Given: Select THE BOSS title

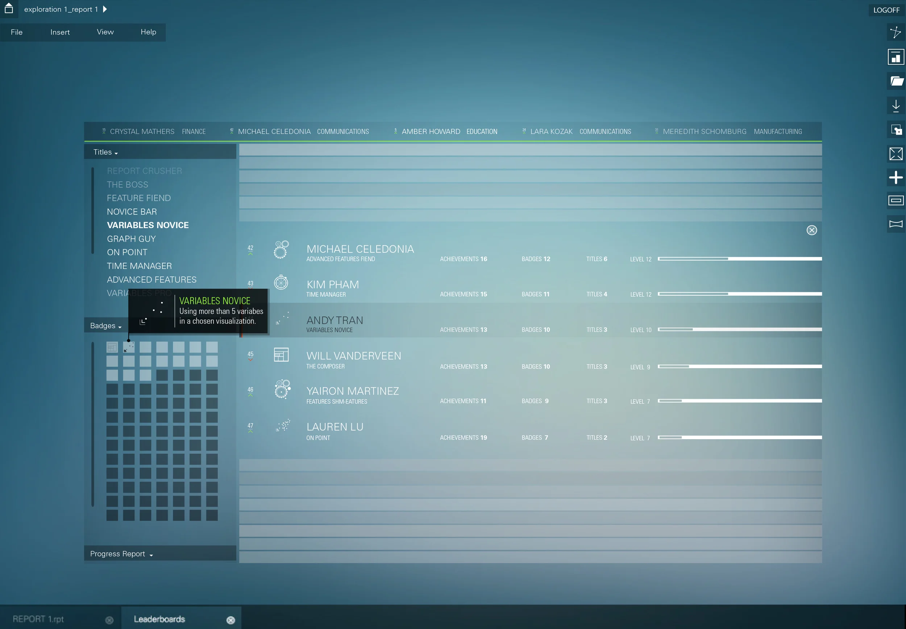Looking at the screenshot, I should click(x=127, y=184).
